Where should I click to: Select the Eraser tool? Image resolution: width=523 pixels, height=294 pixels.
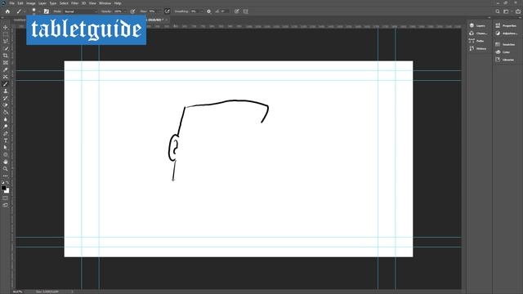6,105
